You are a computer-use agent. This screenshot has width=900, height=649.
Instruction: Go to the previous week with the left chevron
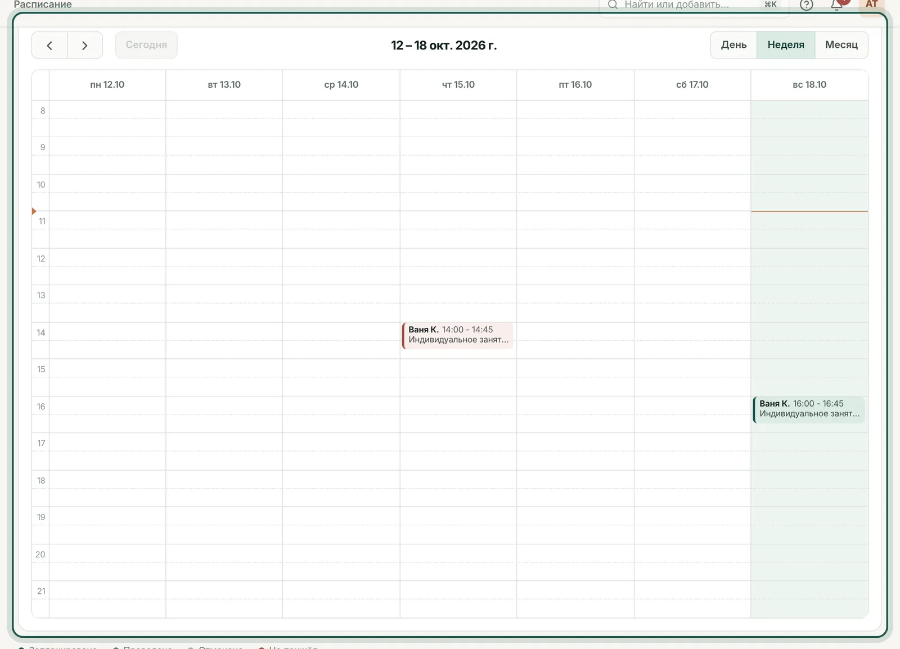(49, 45)
